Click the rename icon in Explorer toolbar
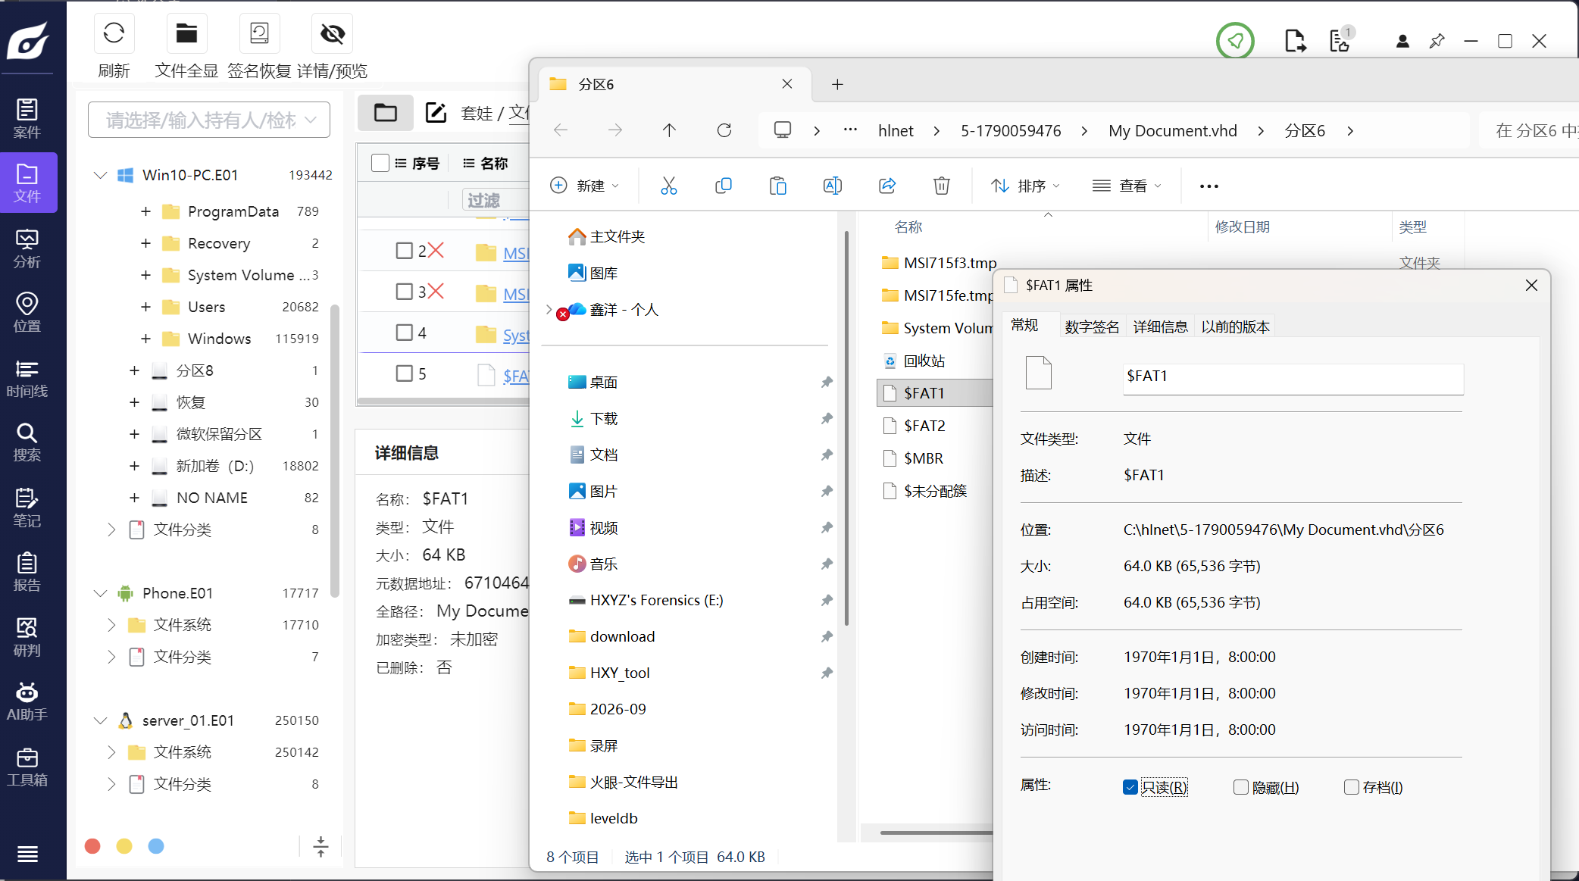This screenshot has width=1579, height=881. pos(832,186)
